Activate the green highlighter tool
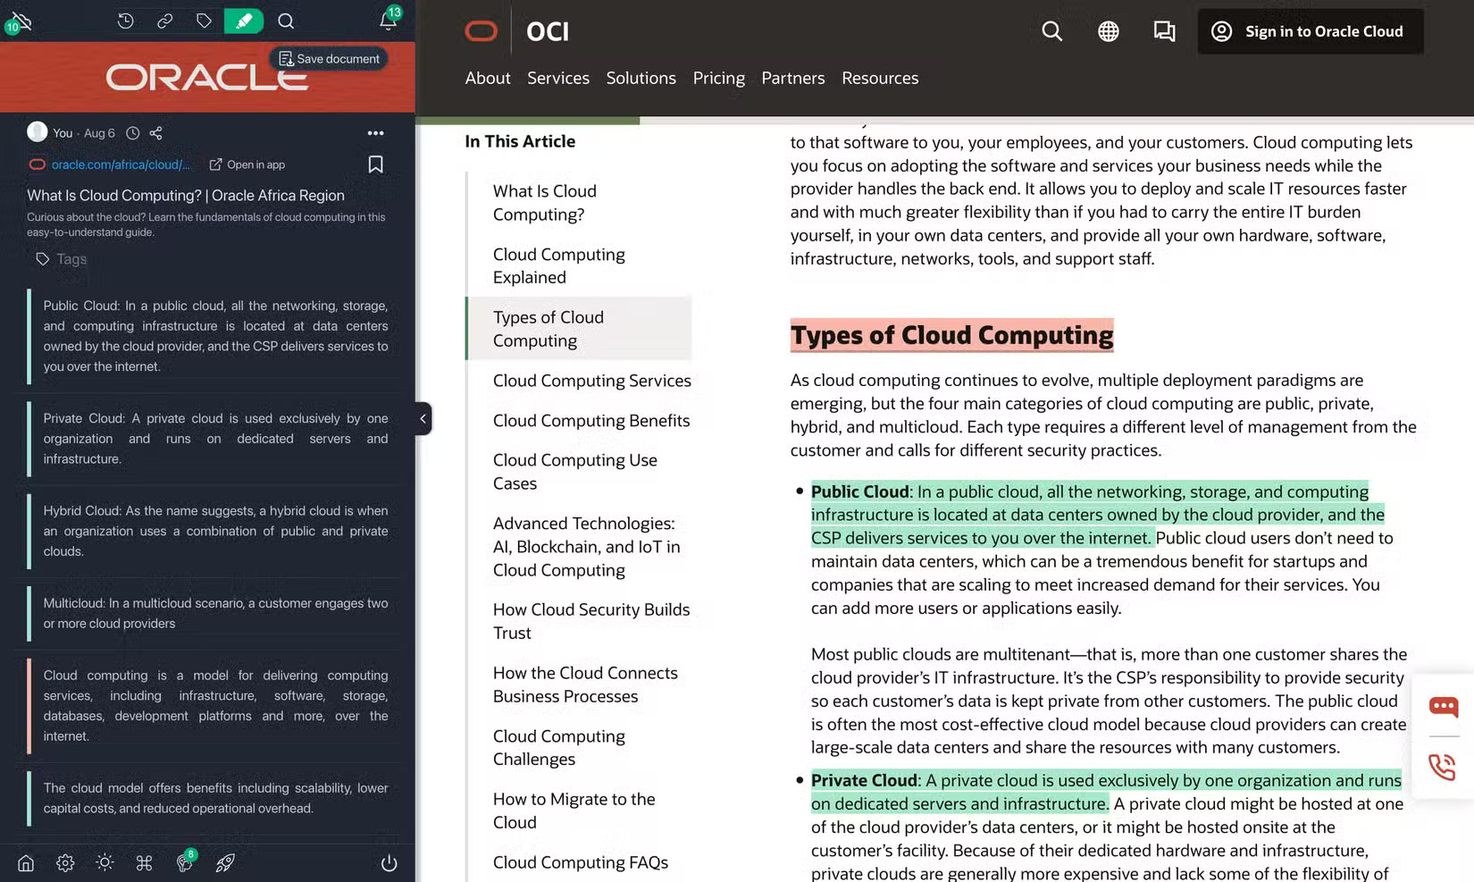The width and height of the screenshot is (1474, 882). click(243, 20)
